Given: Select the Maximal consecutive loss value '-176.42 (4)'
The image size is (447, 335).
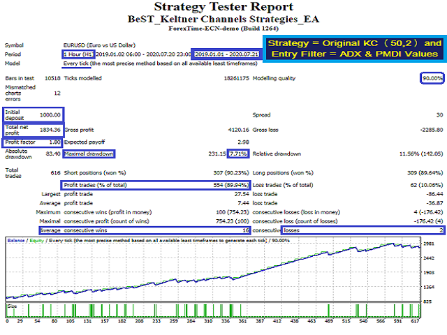Looking at the screenshot, I should (x=428, y=221).
